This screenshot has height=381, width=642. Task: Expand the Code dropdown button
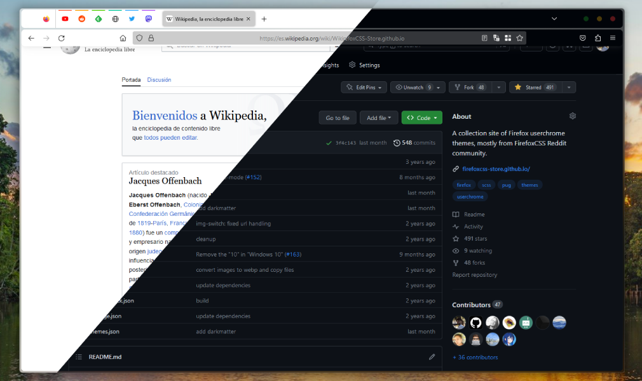click(421, 117)
